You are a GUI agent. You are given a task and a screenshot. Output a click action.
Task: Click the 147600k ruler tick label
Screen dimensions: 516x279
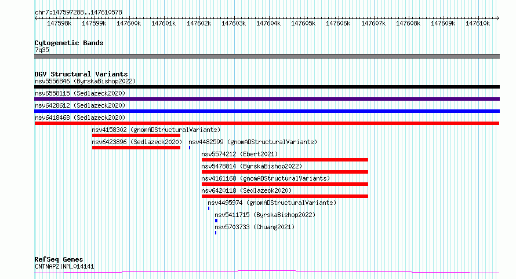pyautogui.click(x=129, y=24)
